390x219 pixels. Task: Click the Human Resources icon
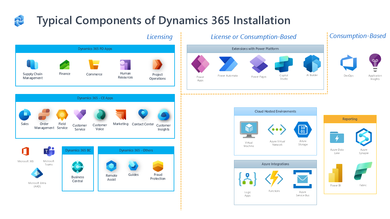point(125,65)
